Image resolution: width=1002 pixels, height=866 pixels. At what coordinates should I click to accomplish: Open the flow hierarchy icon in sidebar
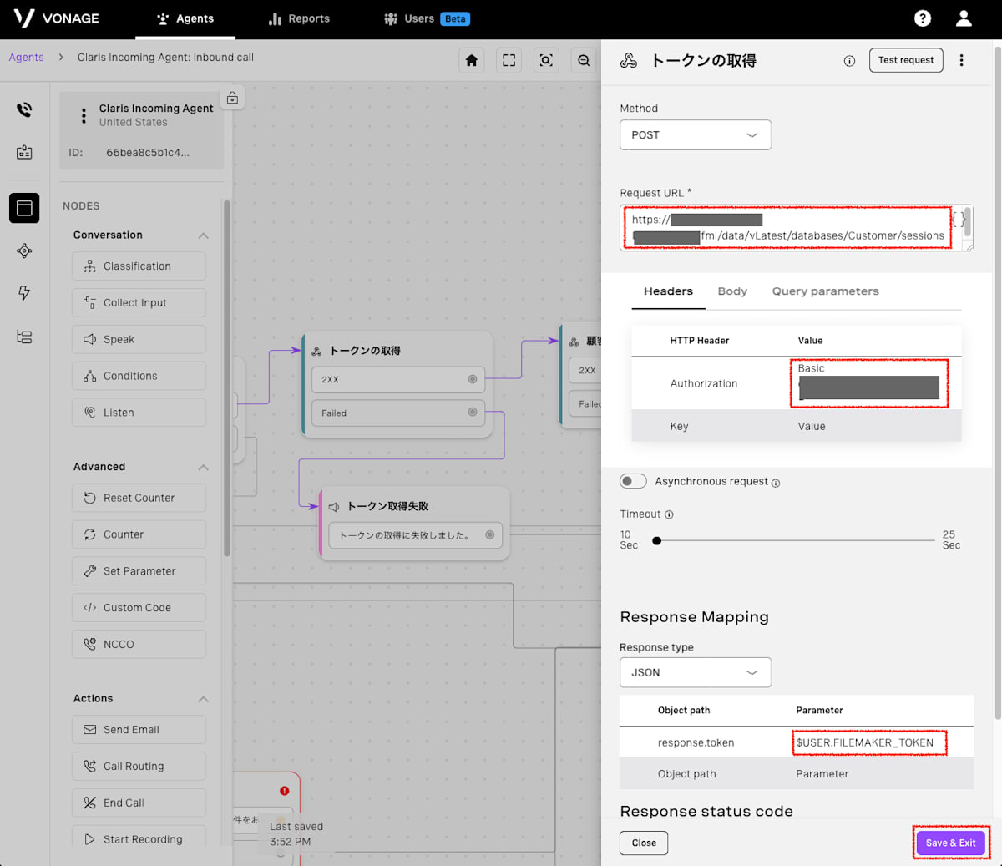pos(24,337)
